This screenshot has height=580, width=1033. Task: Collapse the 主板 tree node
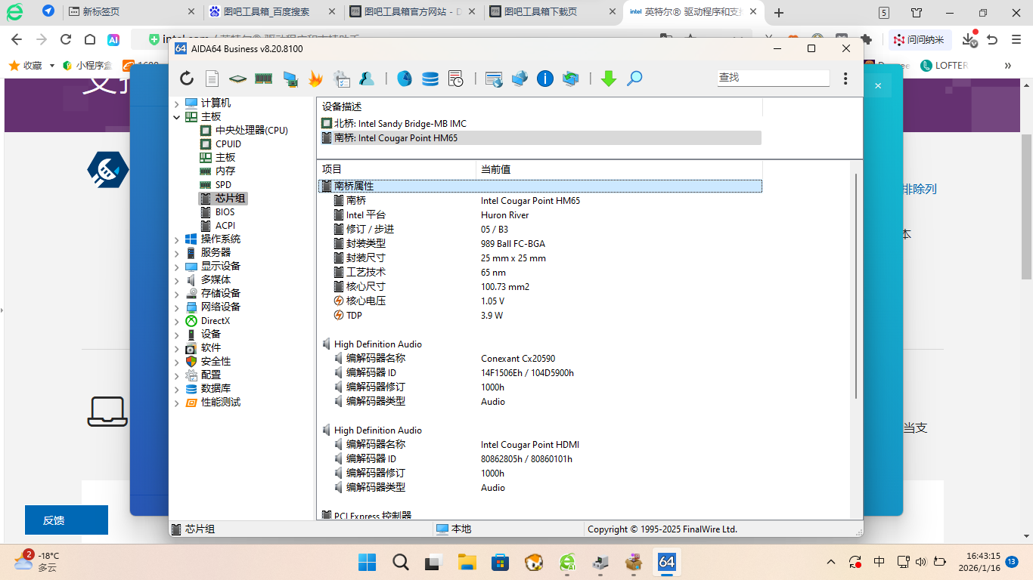177,117
